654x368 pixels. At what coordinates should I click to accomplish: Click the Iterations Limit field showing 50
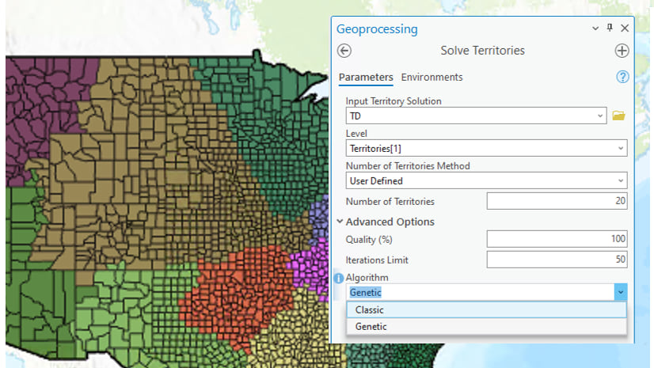557,260
